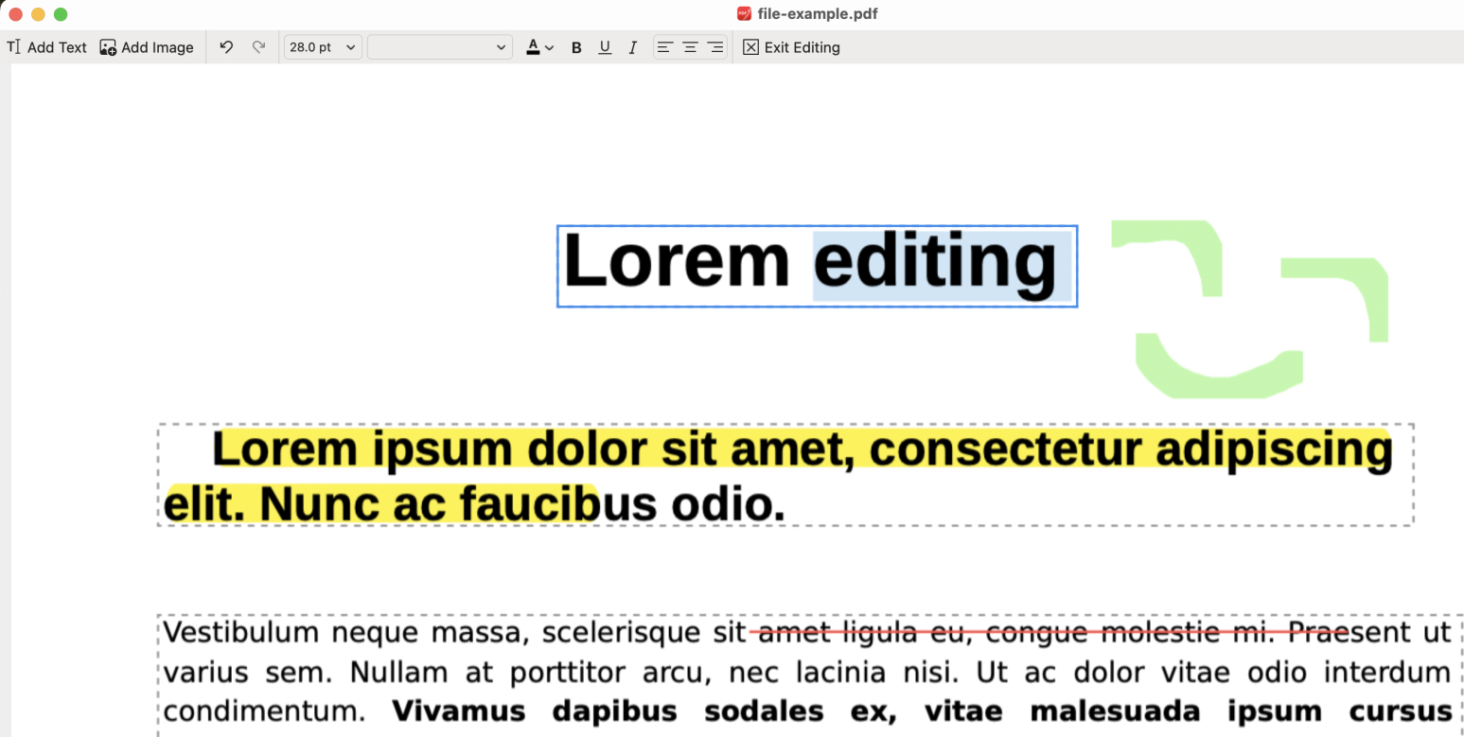Click the Lorem editing heading text box

(x=817, y=266)
